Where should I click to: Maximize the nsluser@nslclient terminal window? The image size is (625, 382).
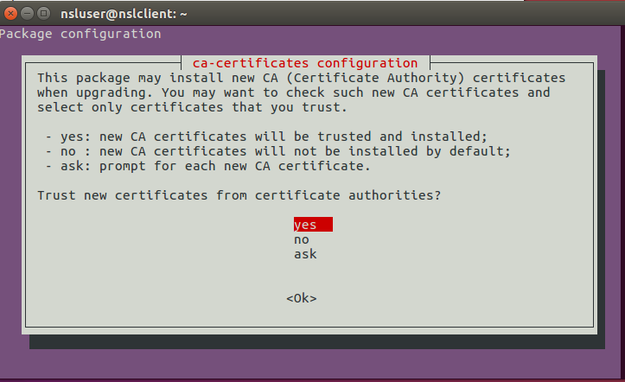(43, 14)
